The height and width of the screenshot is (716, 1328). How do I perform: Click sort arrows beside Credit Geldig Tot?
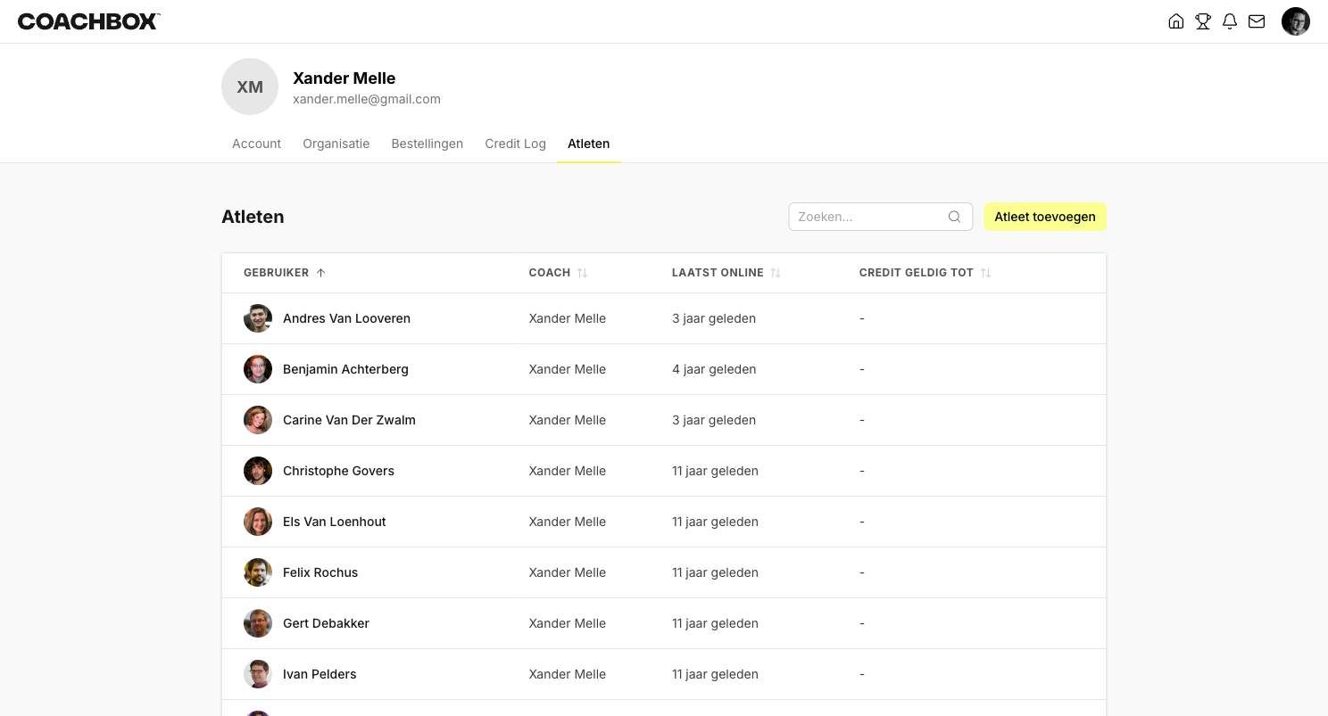pyautogui.click(x=985, y=273)
